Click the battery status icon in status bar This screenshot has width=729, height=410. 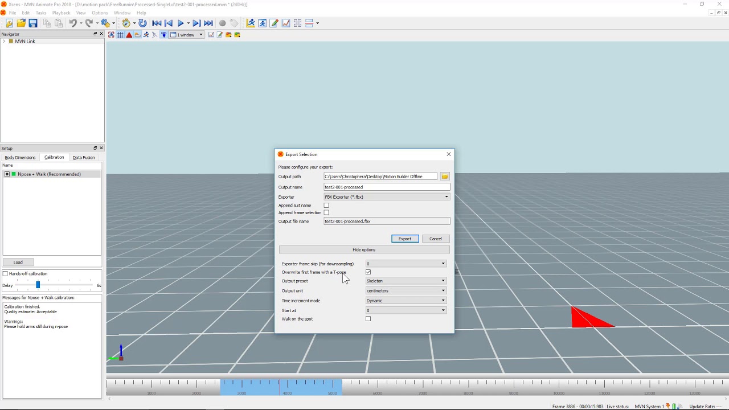tap(674, 407)
